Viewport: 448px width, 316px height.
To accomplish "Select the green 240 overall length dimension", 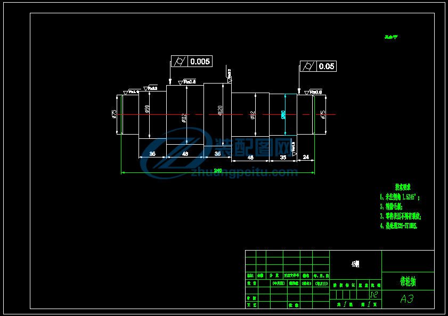I will pos(217,170).
